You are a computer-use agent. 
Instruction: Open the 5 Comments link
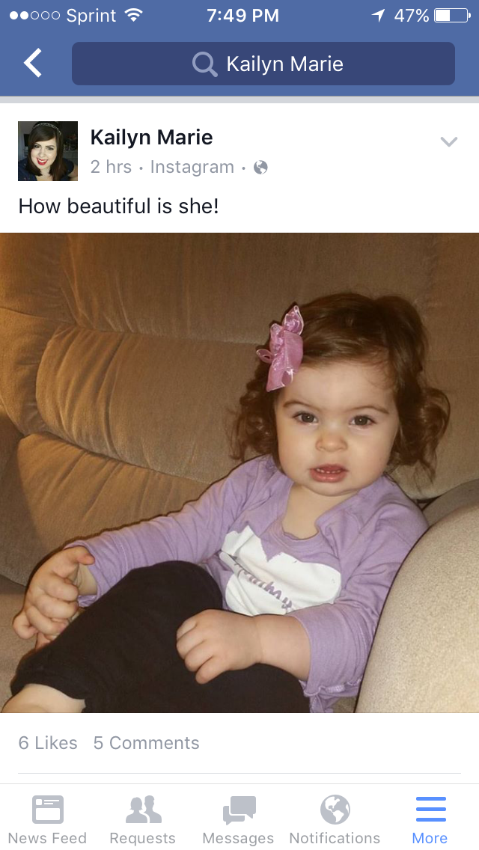pos(147,743)
